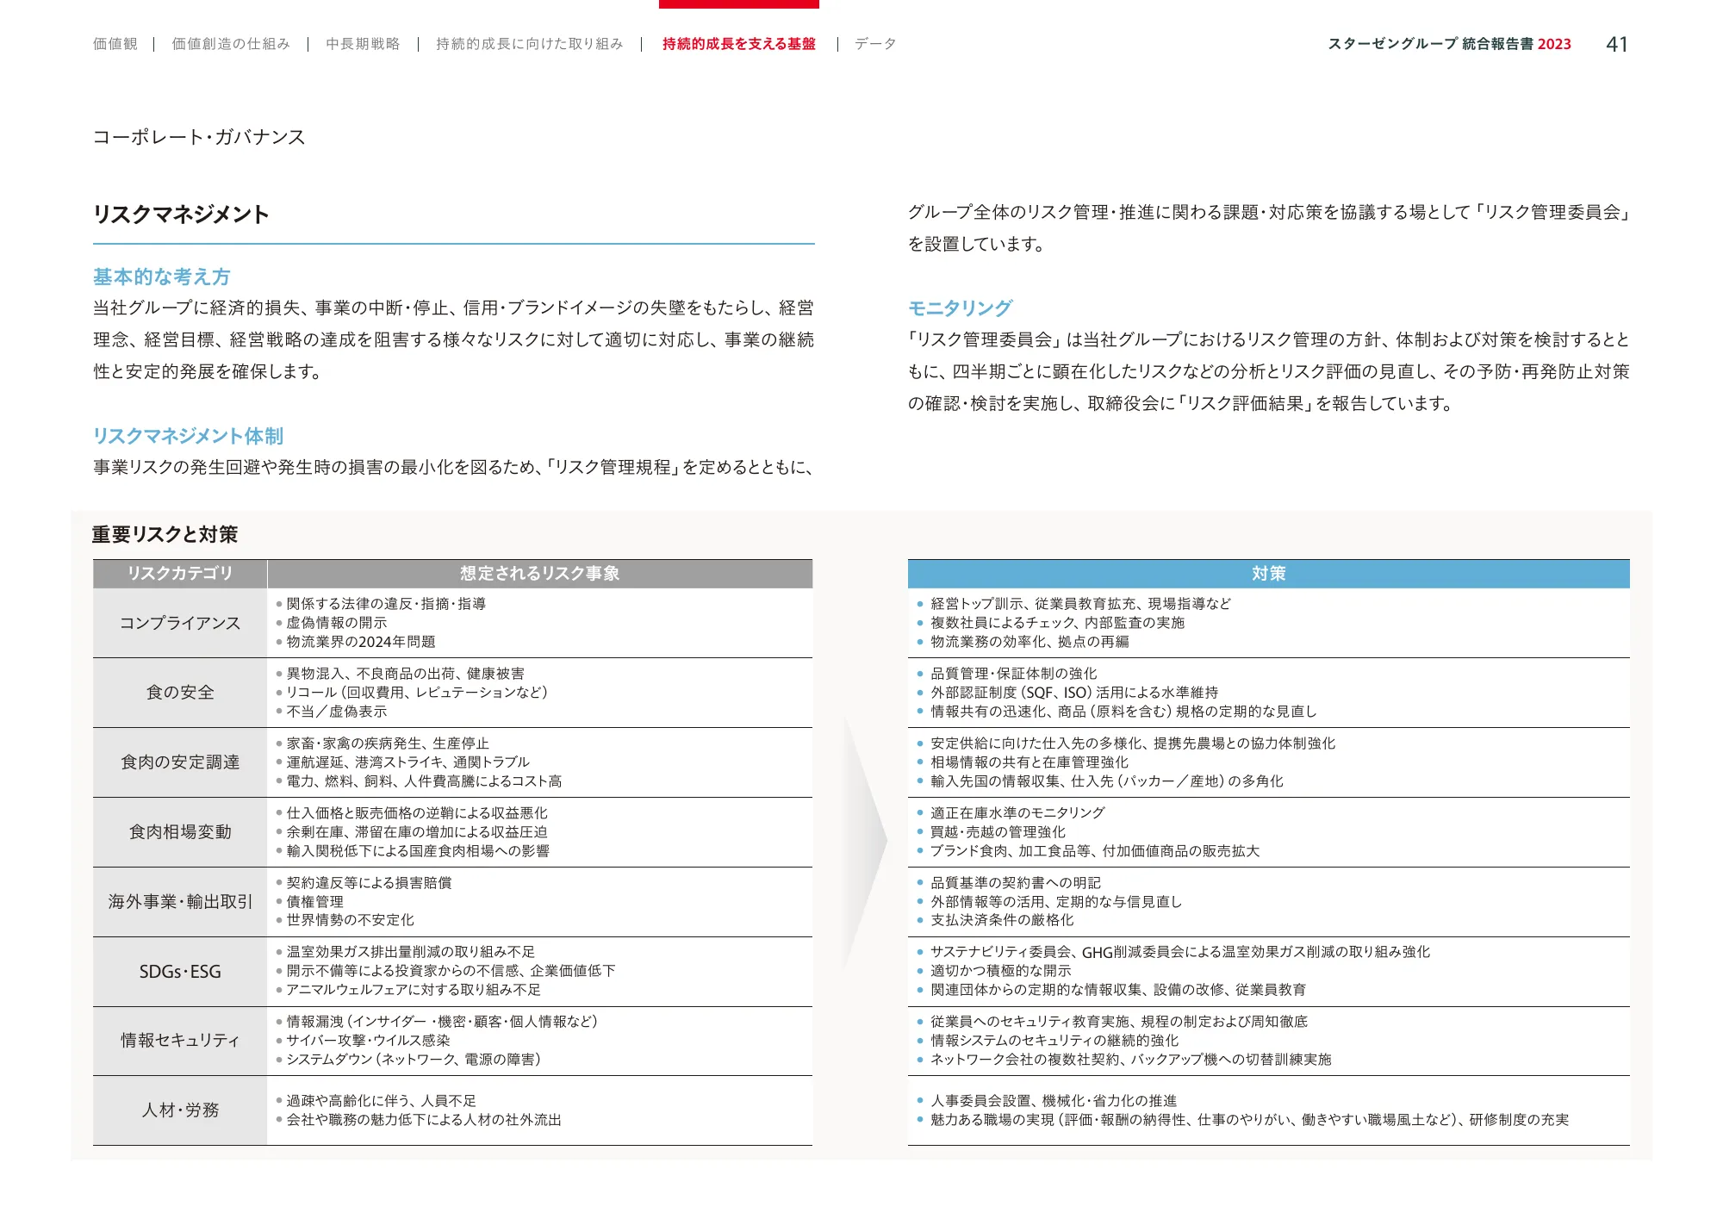Click 債権管理 risk item
Viewport: 1723px width, 1219px height.
(x=315, y=902)
